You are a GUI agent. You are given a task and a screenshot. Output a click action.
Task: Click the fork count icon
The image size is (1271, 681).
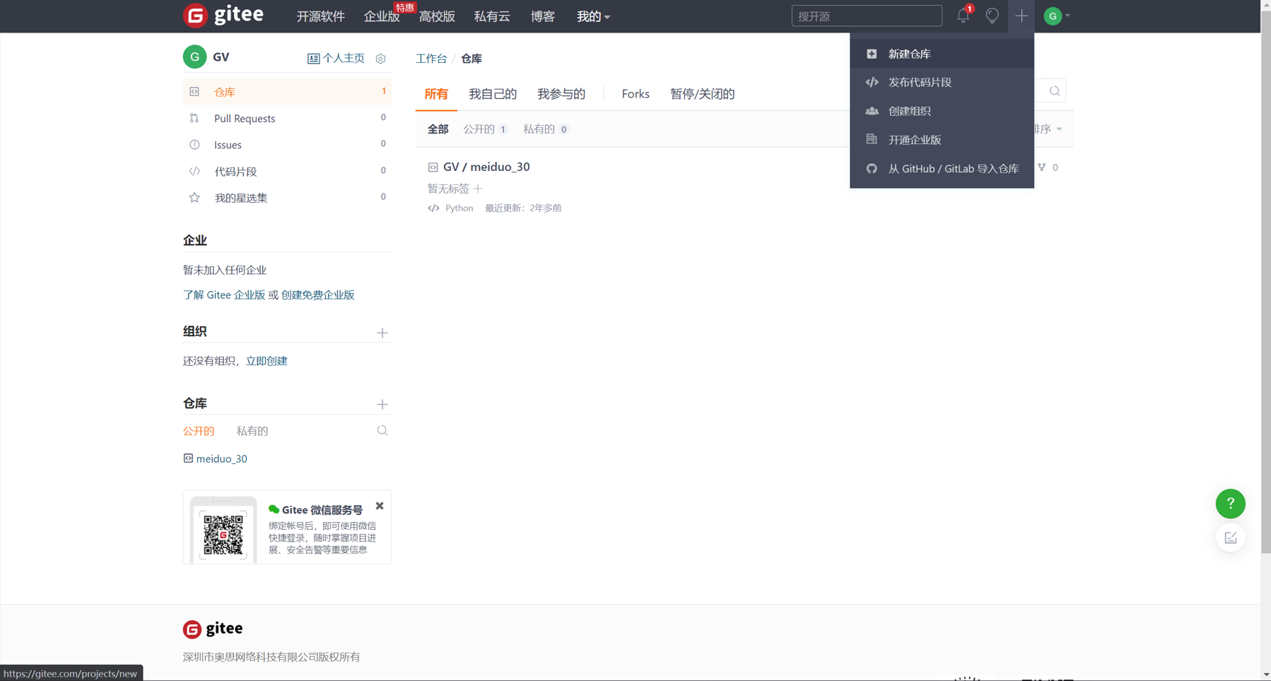pyautogui.click(x=1042, y=167)
